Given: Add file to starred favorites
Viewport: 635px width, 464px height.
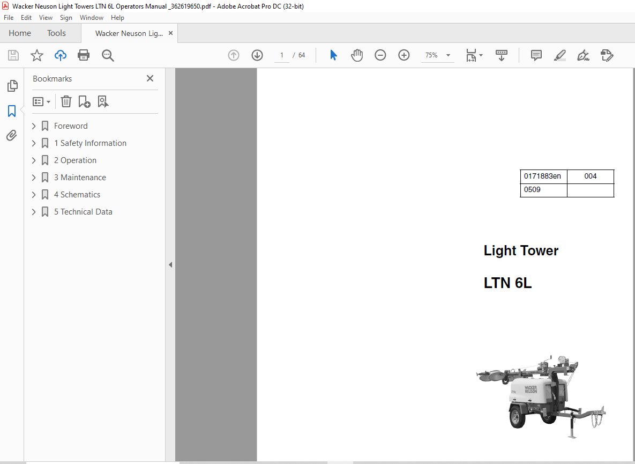Looking at the screenshot, I should click(x=37, y=55).
